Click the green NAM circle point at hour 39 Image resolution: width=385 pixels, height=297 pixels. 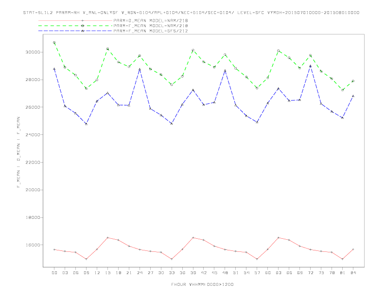[x=193, y=50]
